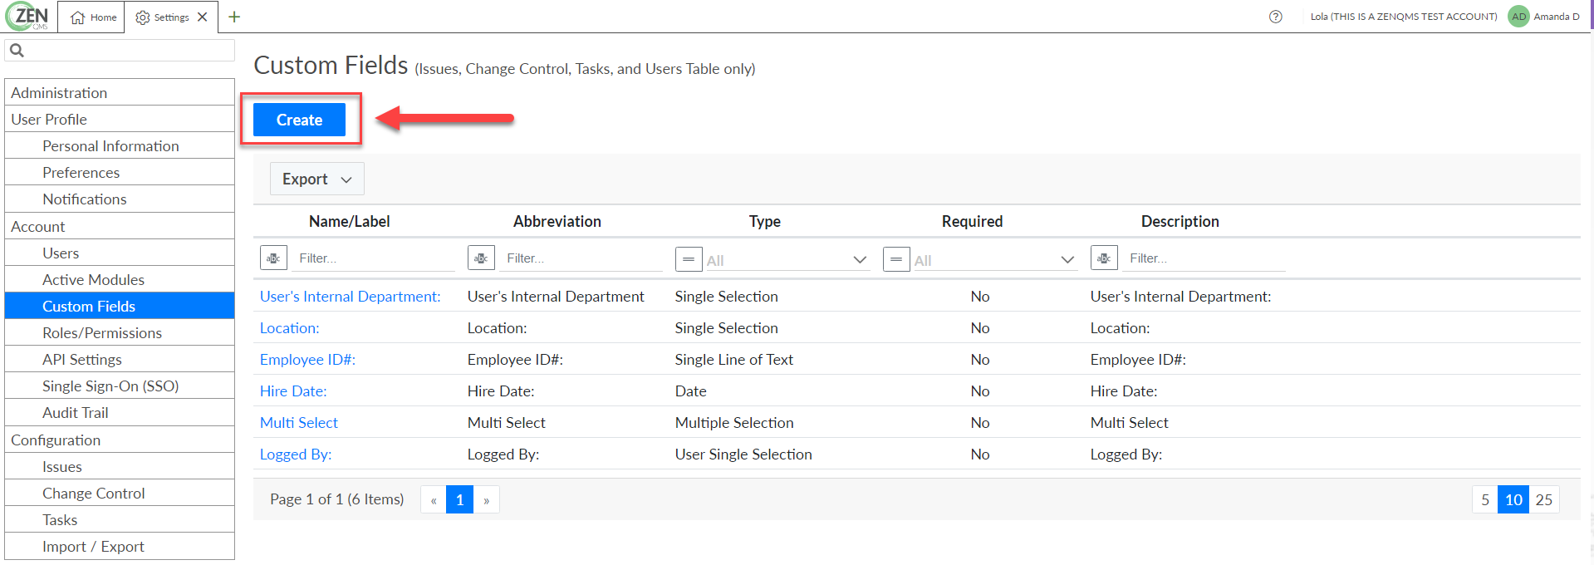This screenshot has height=565, width=1594.
Task: Show 10 items per page
Action: coord(1513,500)
